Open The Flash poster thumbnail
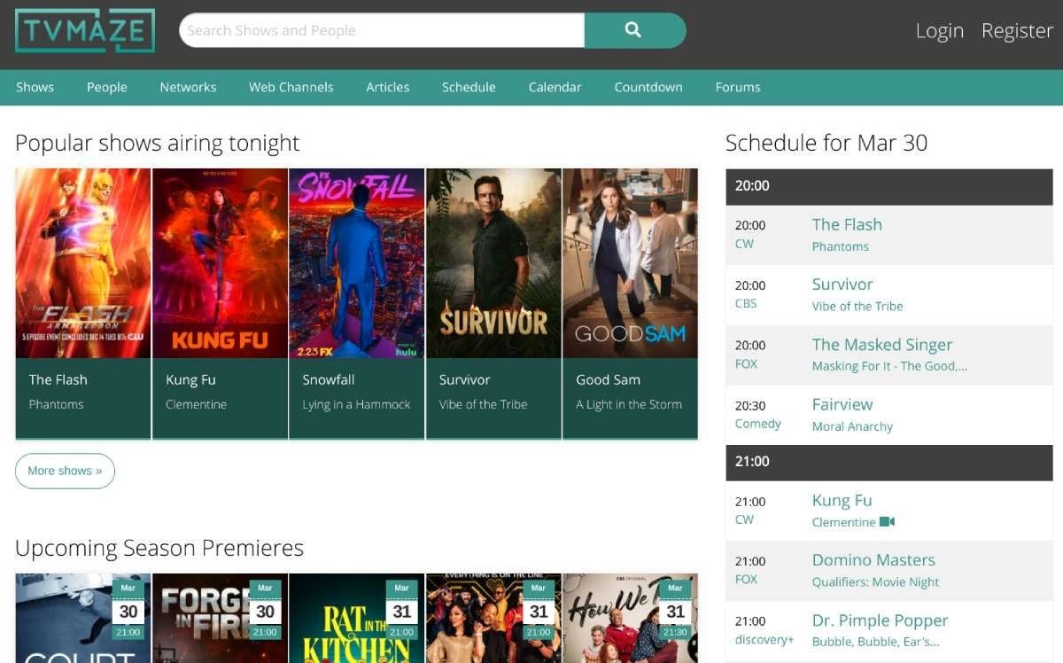Viewport: 1063px width, 663px height. pos(83,263)
